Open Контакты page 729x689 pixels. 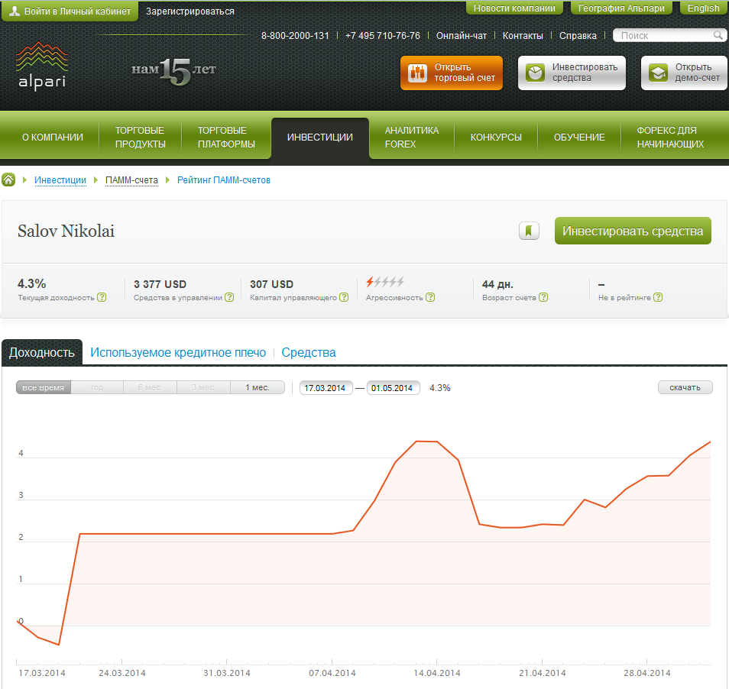pos(523,36)
